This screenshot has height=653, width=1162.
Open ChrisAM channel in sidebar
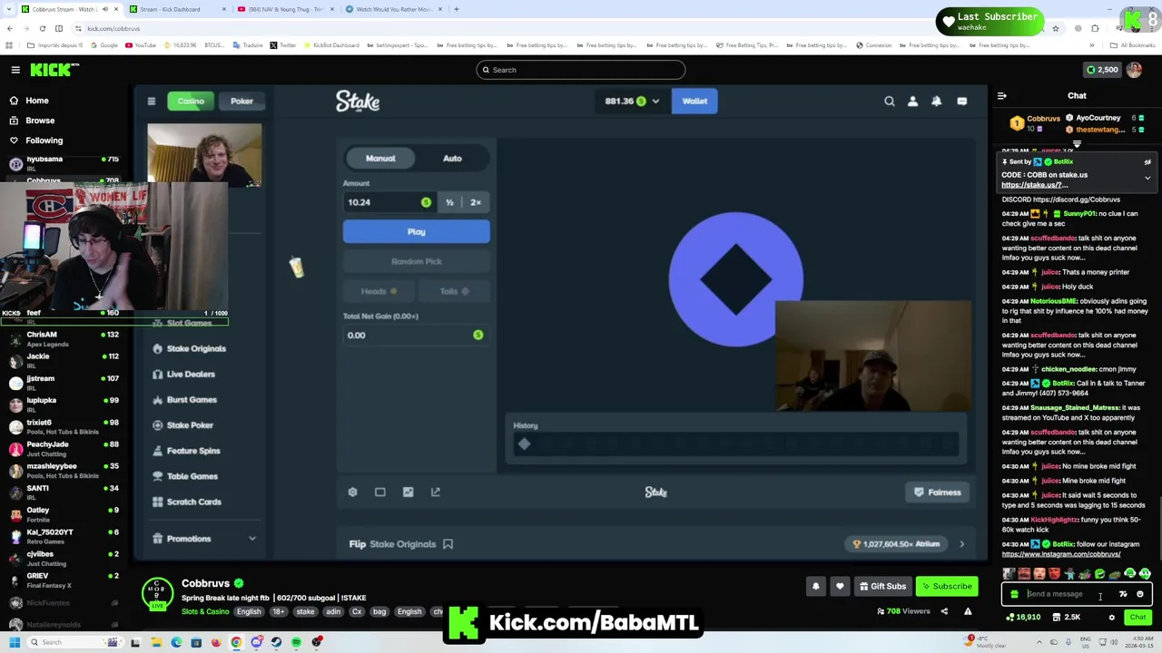pos(63,339)
